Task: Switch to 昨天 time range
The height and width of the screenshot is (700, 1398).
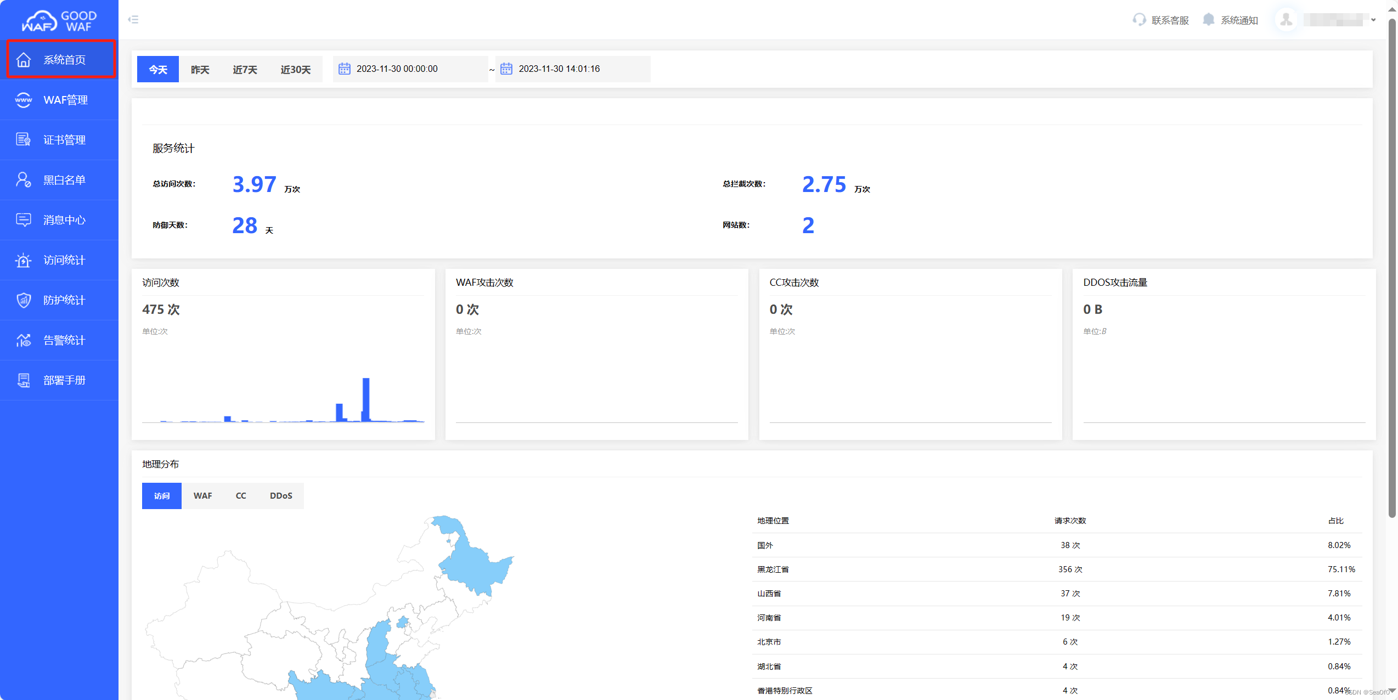Action: point(200,70)
